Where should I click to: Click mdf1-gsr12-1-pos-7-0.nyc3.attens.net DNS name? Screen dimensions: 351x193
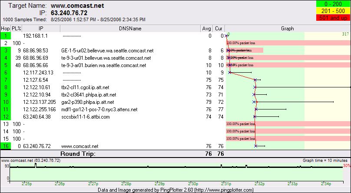(99, 109)
